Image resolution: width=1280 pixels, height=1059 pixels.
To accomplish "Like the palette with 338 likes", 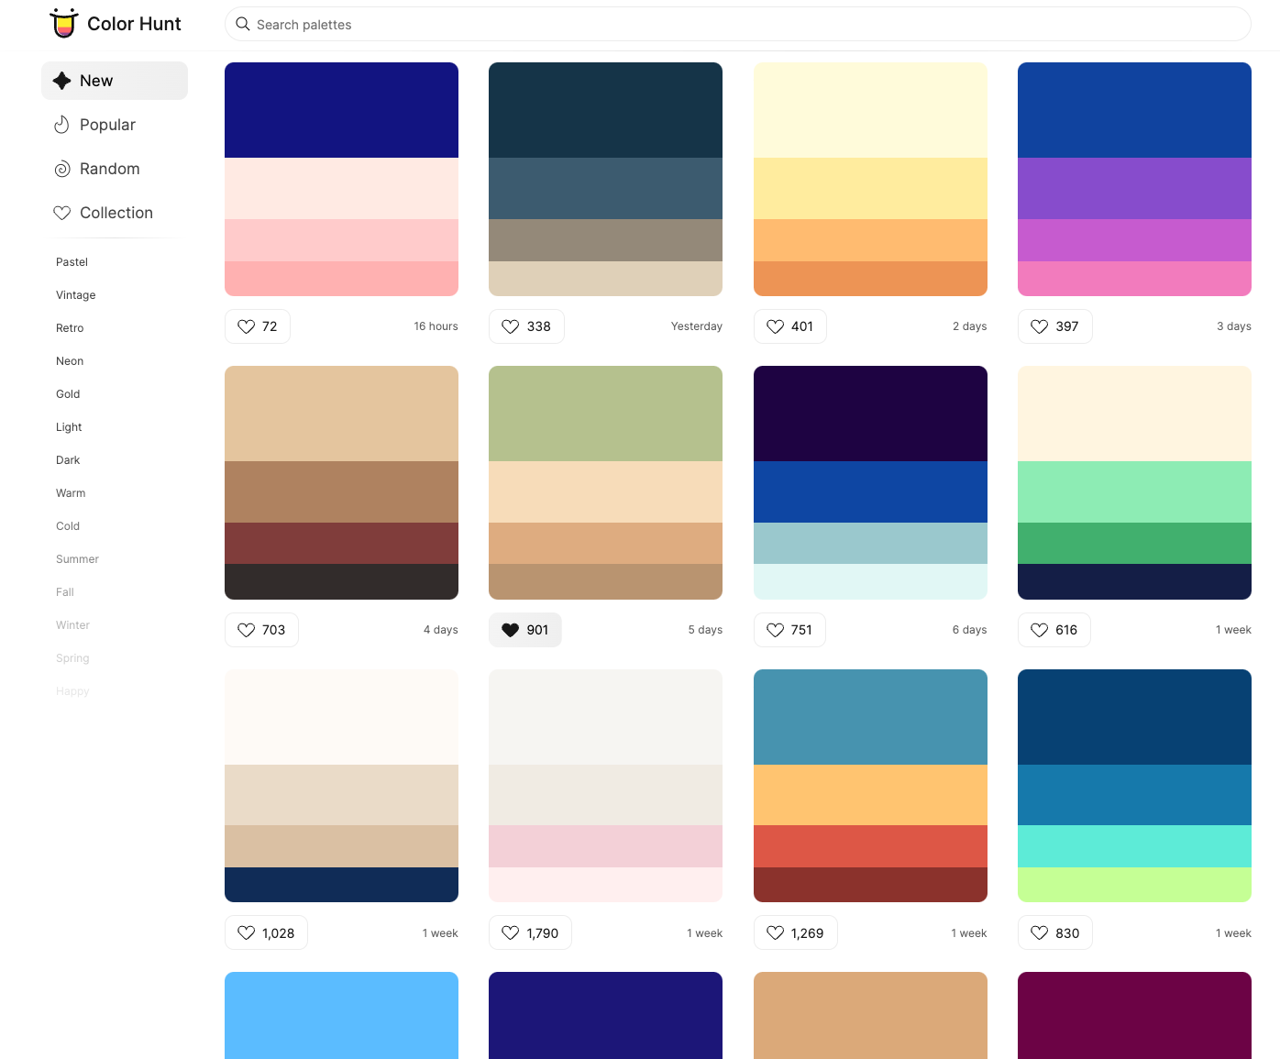I will click(x=511, y=326).
